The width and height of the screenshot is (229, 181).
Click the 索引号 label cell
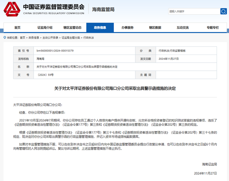(23, 51)
